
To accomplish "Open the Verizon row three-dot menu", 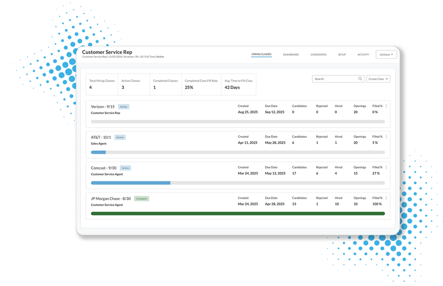I will point(386,106).
